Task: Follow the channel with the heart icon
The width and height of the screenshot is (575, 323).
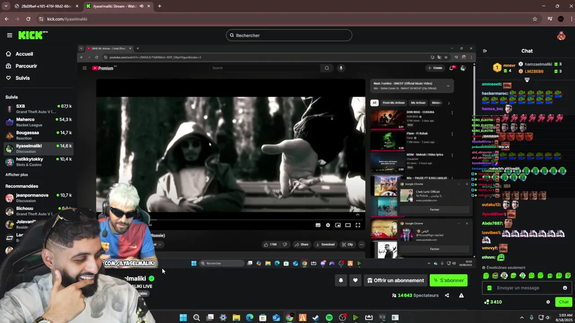Action: (x=355, y=280)
